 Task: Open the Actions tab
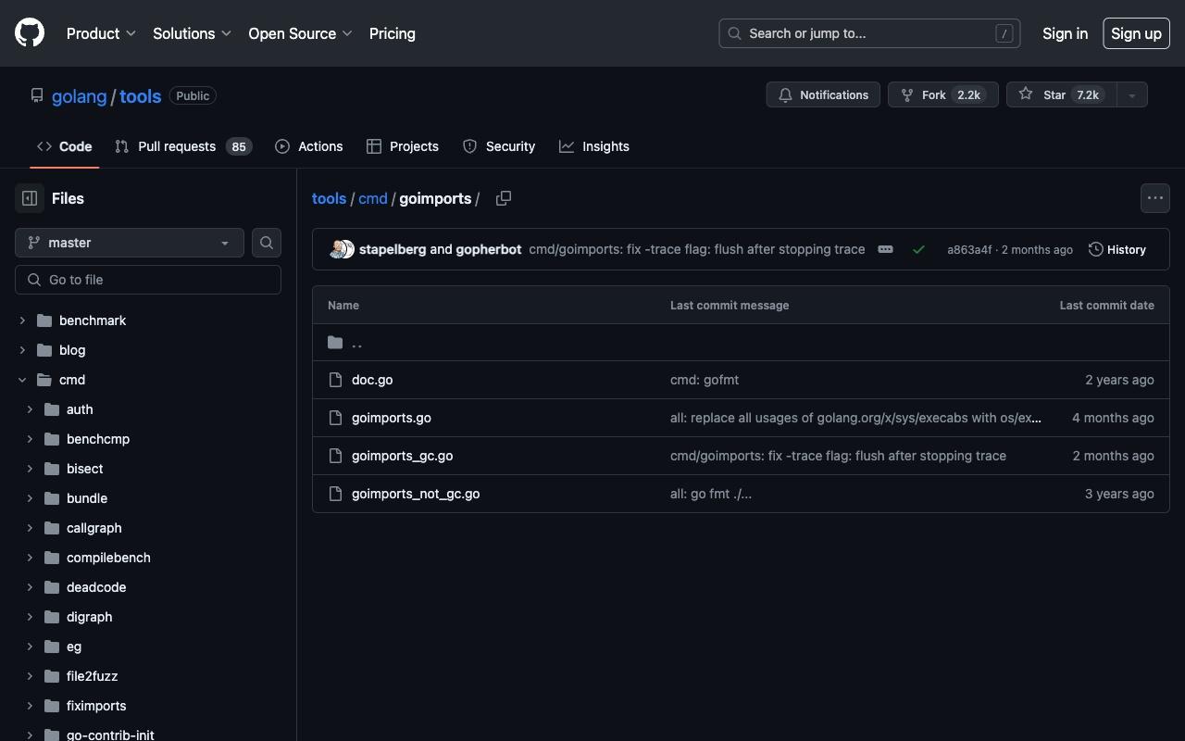coord(309,146)
